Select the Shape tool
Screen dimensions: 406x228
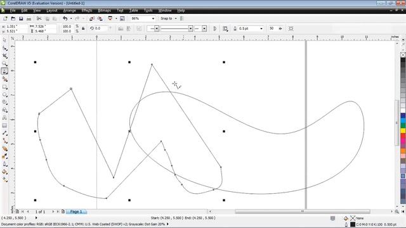(x=4, y=48)
